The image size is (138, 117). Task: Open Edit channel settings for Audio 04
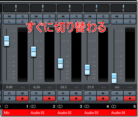[x=130, y=22]
